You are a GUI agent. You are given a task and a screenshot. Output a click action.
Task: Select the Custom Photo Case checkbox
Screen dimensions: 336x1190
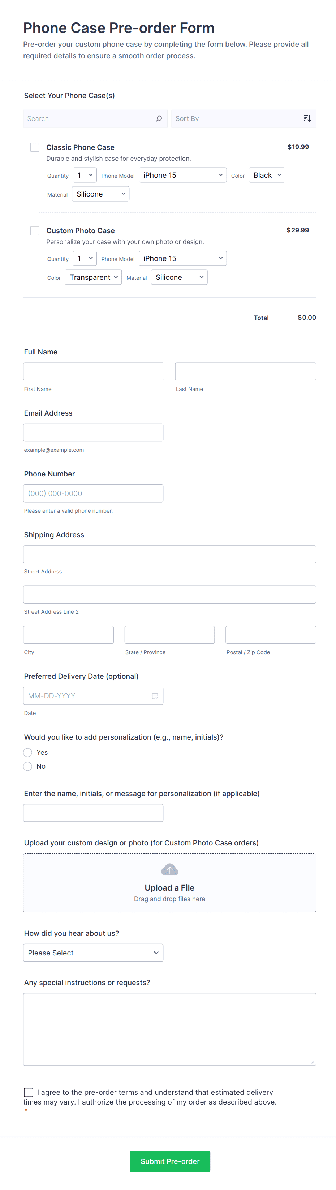click(35, 231)
